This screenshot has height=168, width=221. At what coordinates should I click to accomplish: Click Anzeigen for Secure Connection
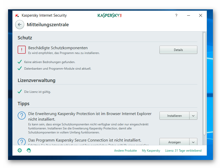(x=174, y=142)
